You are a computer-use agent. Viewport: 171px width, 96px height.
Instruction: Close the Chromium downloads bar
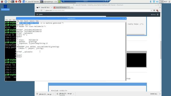(x=160, y=94)
